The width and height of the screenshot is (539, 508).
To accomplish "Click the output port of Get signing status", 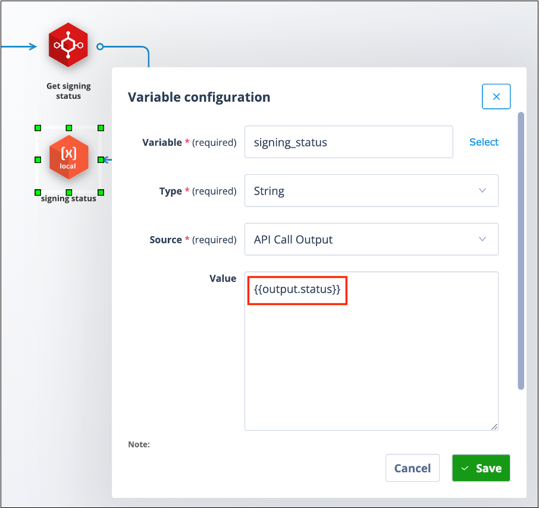I will click(100, 46).
